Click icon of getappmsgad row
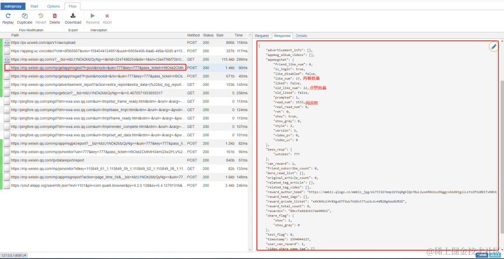 7,76
